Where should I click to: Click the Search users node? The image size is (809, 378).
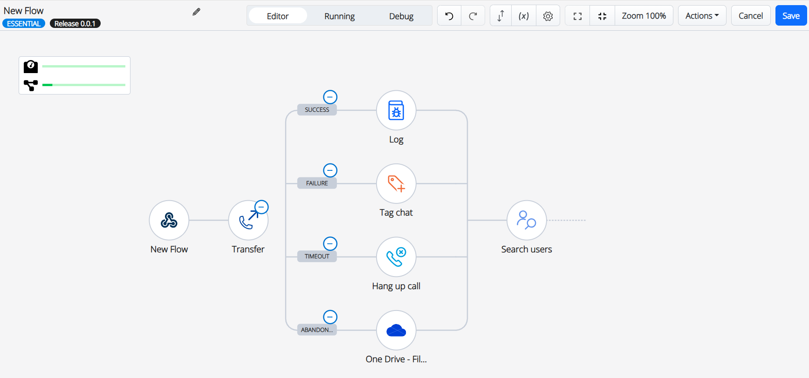(x=527, y=221)
